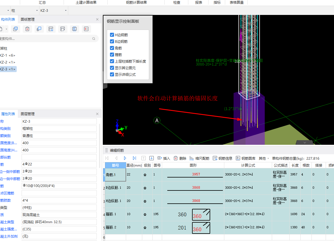The width and height of the screenshot is (334, 241).
Task: Open the 柱 component type dropdown
Action: (x=37, y=10)
